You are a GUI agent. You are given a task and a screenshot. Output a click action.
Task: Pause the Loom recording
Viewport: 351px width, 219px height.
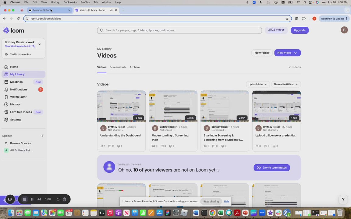coord(32,199)
